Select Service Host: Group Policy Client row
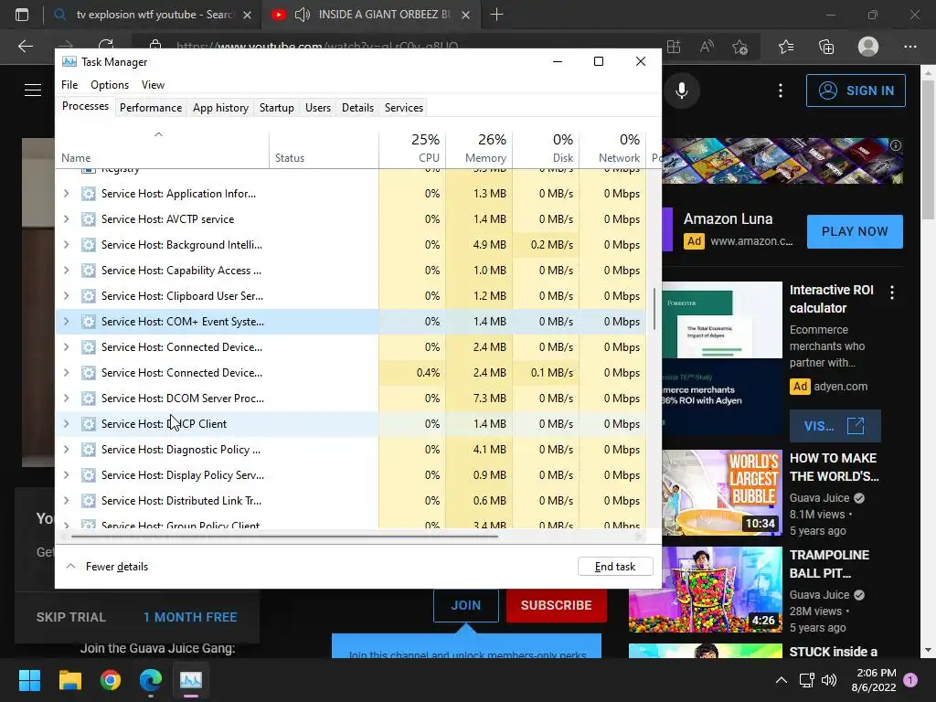 point(351,524)
